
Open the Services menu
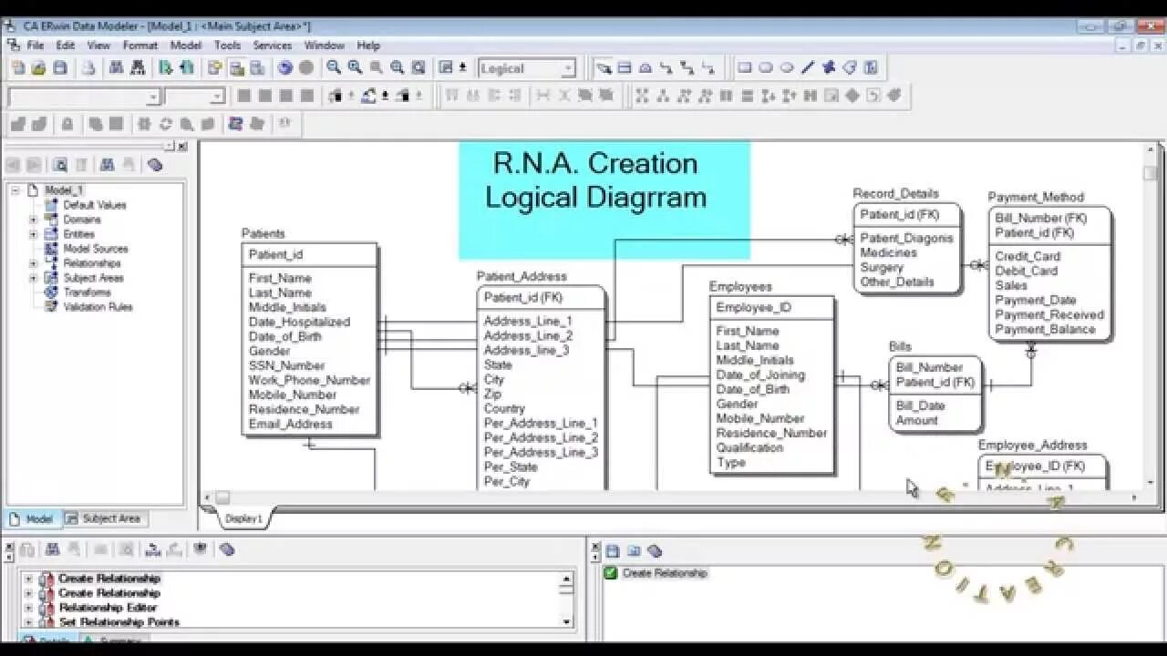click(272, 45)
